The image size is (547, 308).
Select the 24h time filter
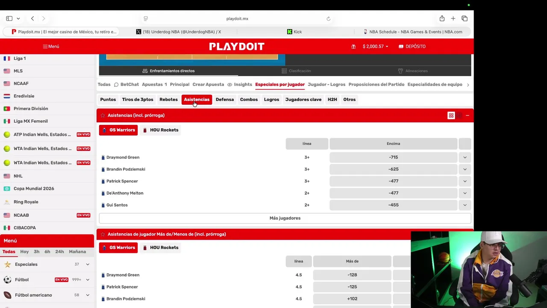pyautogui.click(x=59, y=252)
